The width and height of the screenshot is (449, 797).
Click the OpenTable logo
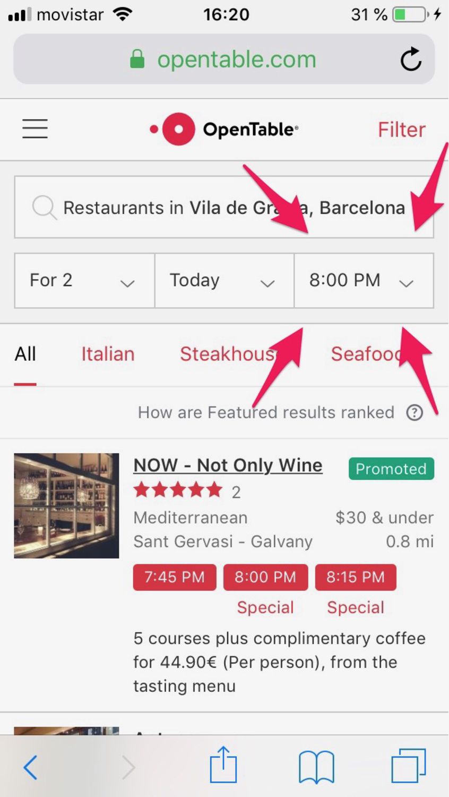pyautogui.click(x=225, y=129)
